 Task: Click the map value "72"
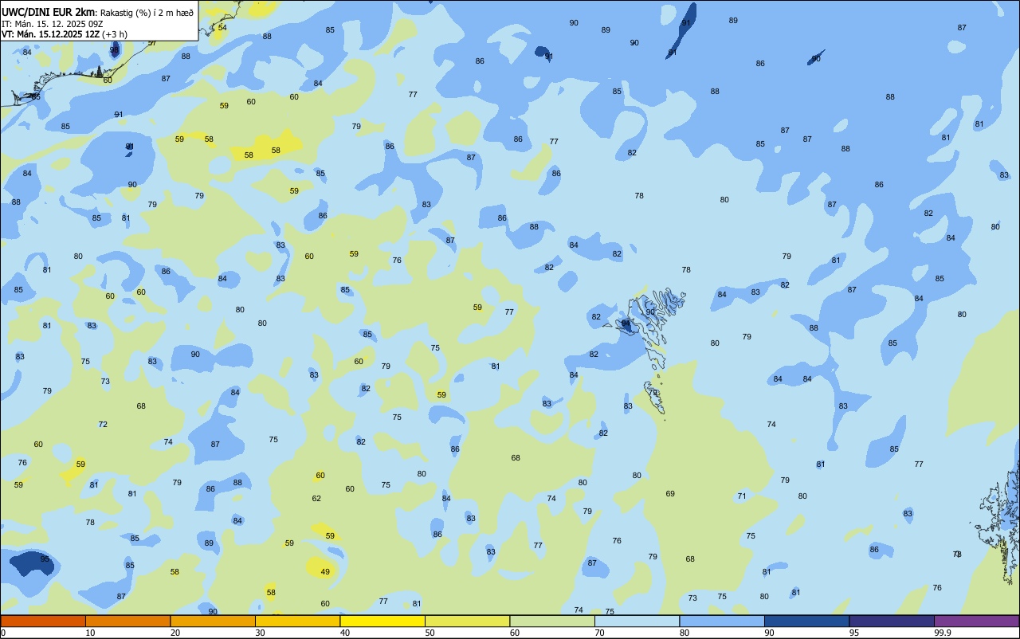pyautogui.click(x=103, y=425)
